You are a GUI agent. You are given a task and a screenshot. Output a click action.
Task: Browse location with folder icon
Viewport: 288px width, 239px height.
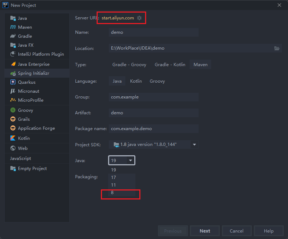tap(277, 48)
